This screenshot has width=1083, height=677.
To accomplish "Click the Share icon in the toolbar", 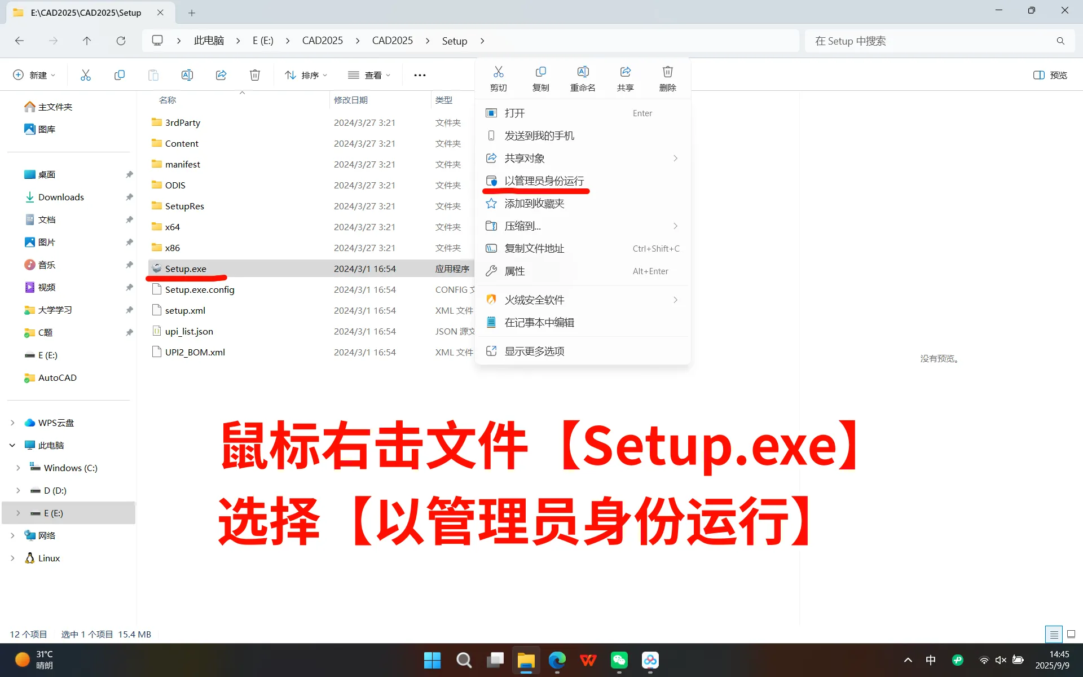I will click(221, 75).
